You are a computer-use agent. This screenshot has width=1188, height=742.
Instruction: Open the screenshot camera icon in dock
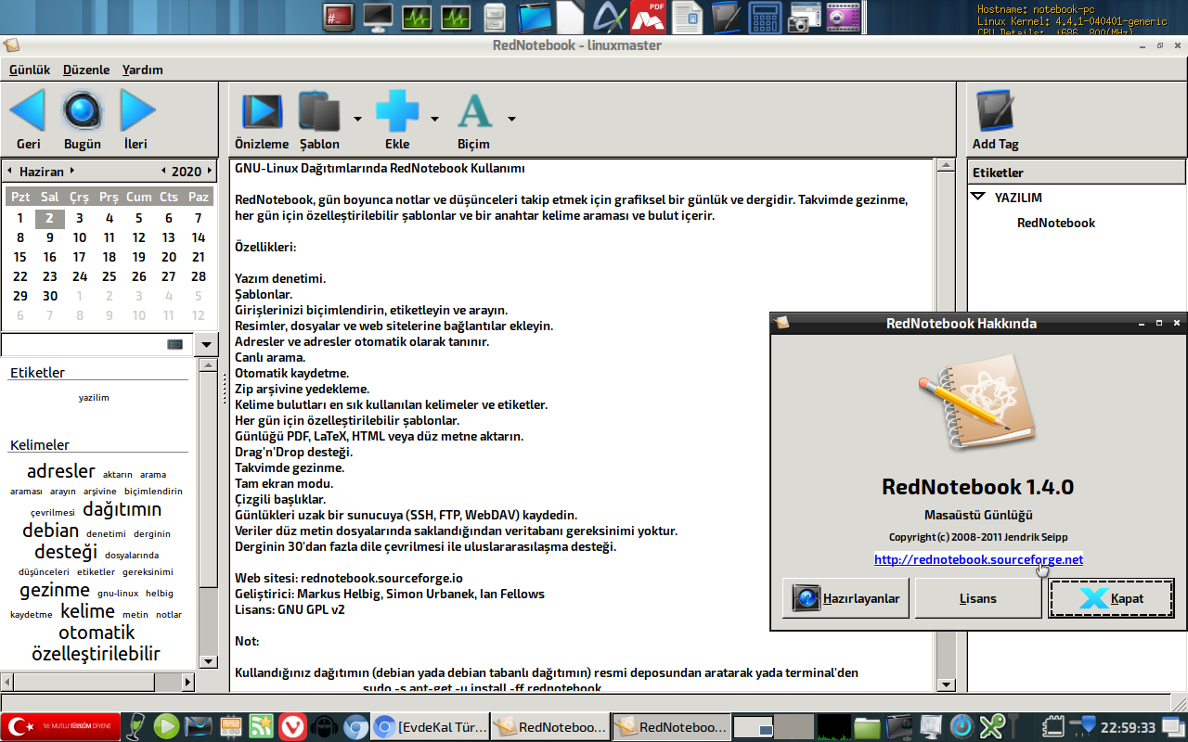coord(805,17)
